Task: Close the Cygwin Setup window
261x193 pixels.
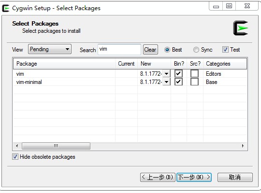Action: (x=247, y=6)
